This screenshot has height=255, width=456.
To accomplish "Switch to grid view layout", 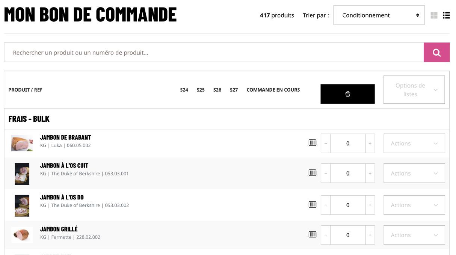I will click(434, 15).
